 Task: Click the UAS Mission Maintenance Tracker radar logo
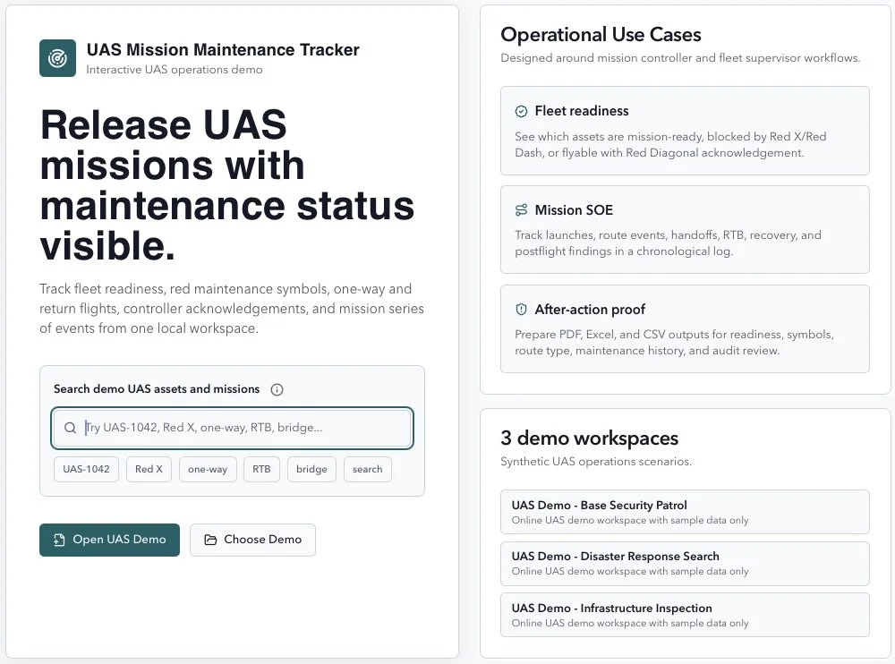click(x=57, y=58)
